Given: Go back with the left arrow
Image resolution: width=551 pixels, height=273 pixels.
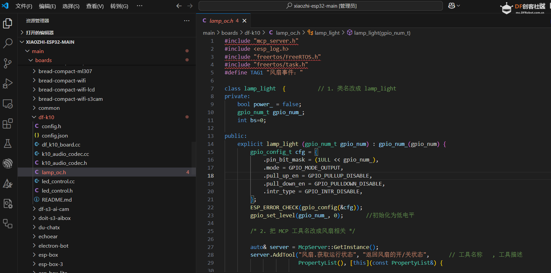Looking at the screenshot, I should 179,6.
